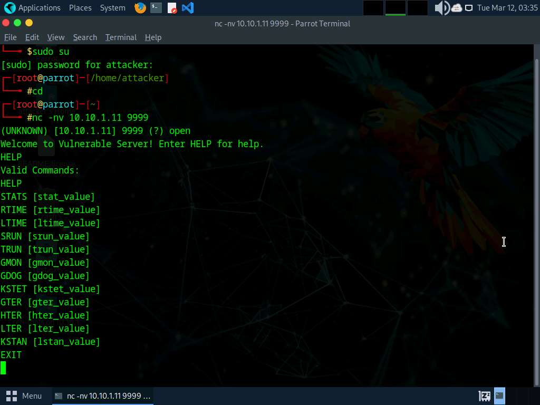Open the terminal File menu
Viewport: 540px width, 405px height.
click(x=11, y=37)
